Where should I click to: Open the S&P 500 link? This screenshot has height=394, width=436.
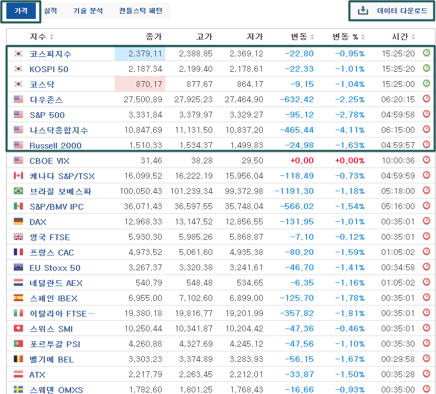pos(47,115)
